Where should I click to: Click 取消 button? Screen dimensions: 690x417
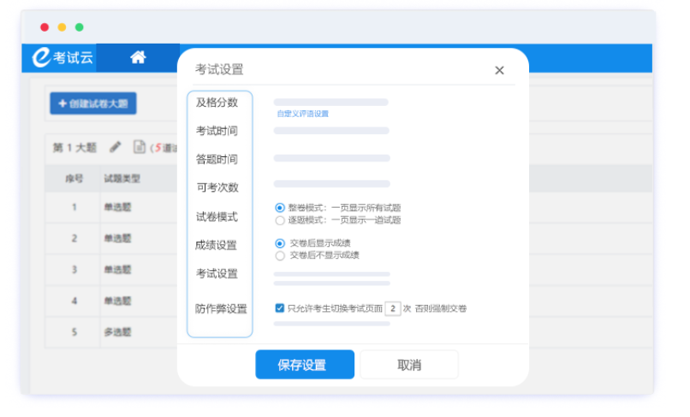409,365
